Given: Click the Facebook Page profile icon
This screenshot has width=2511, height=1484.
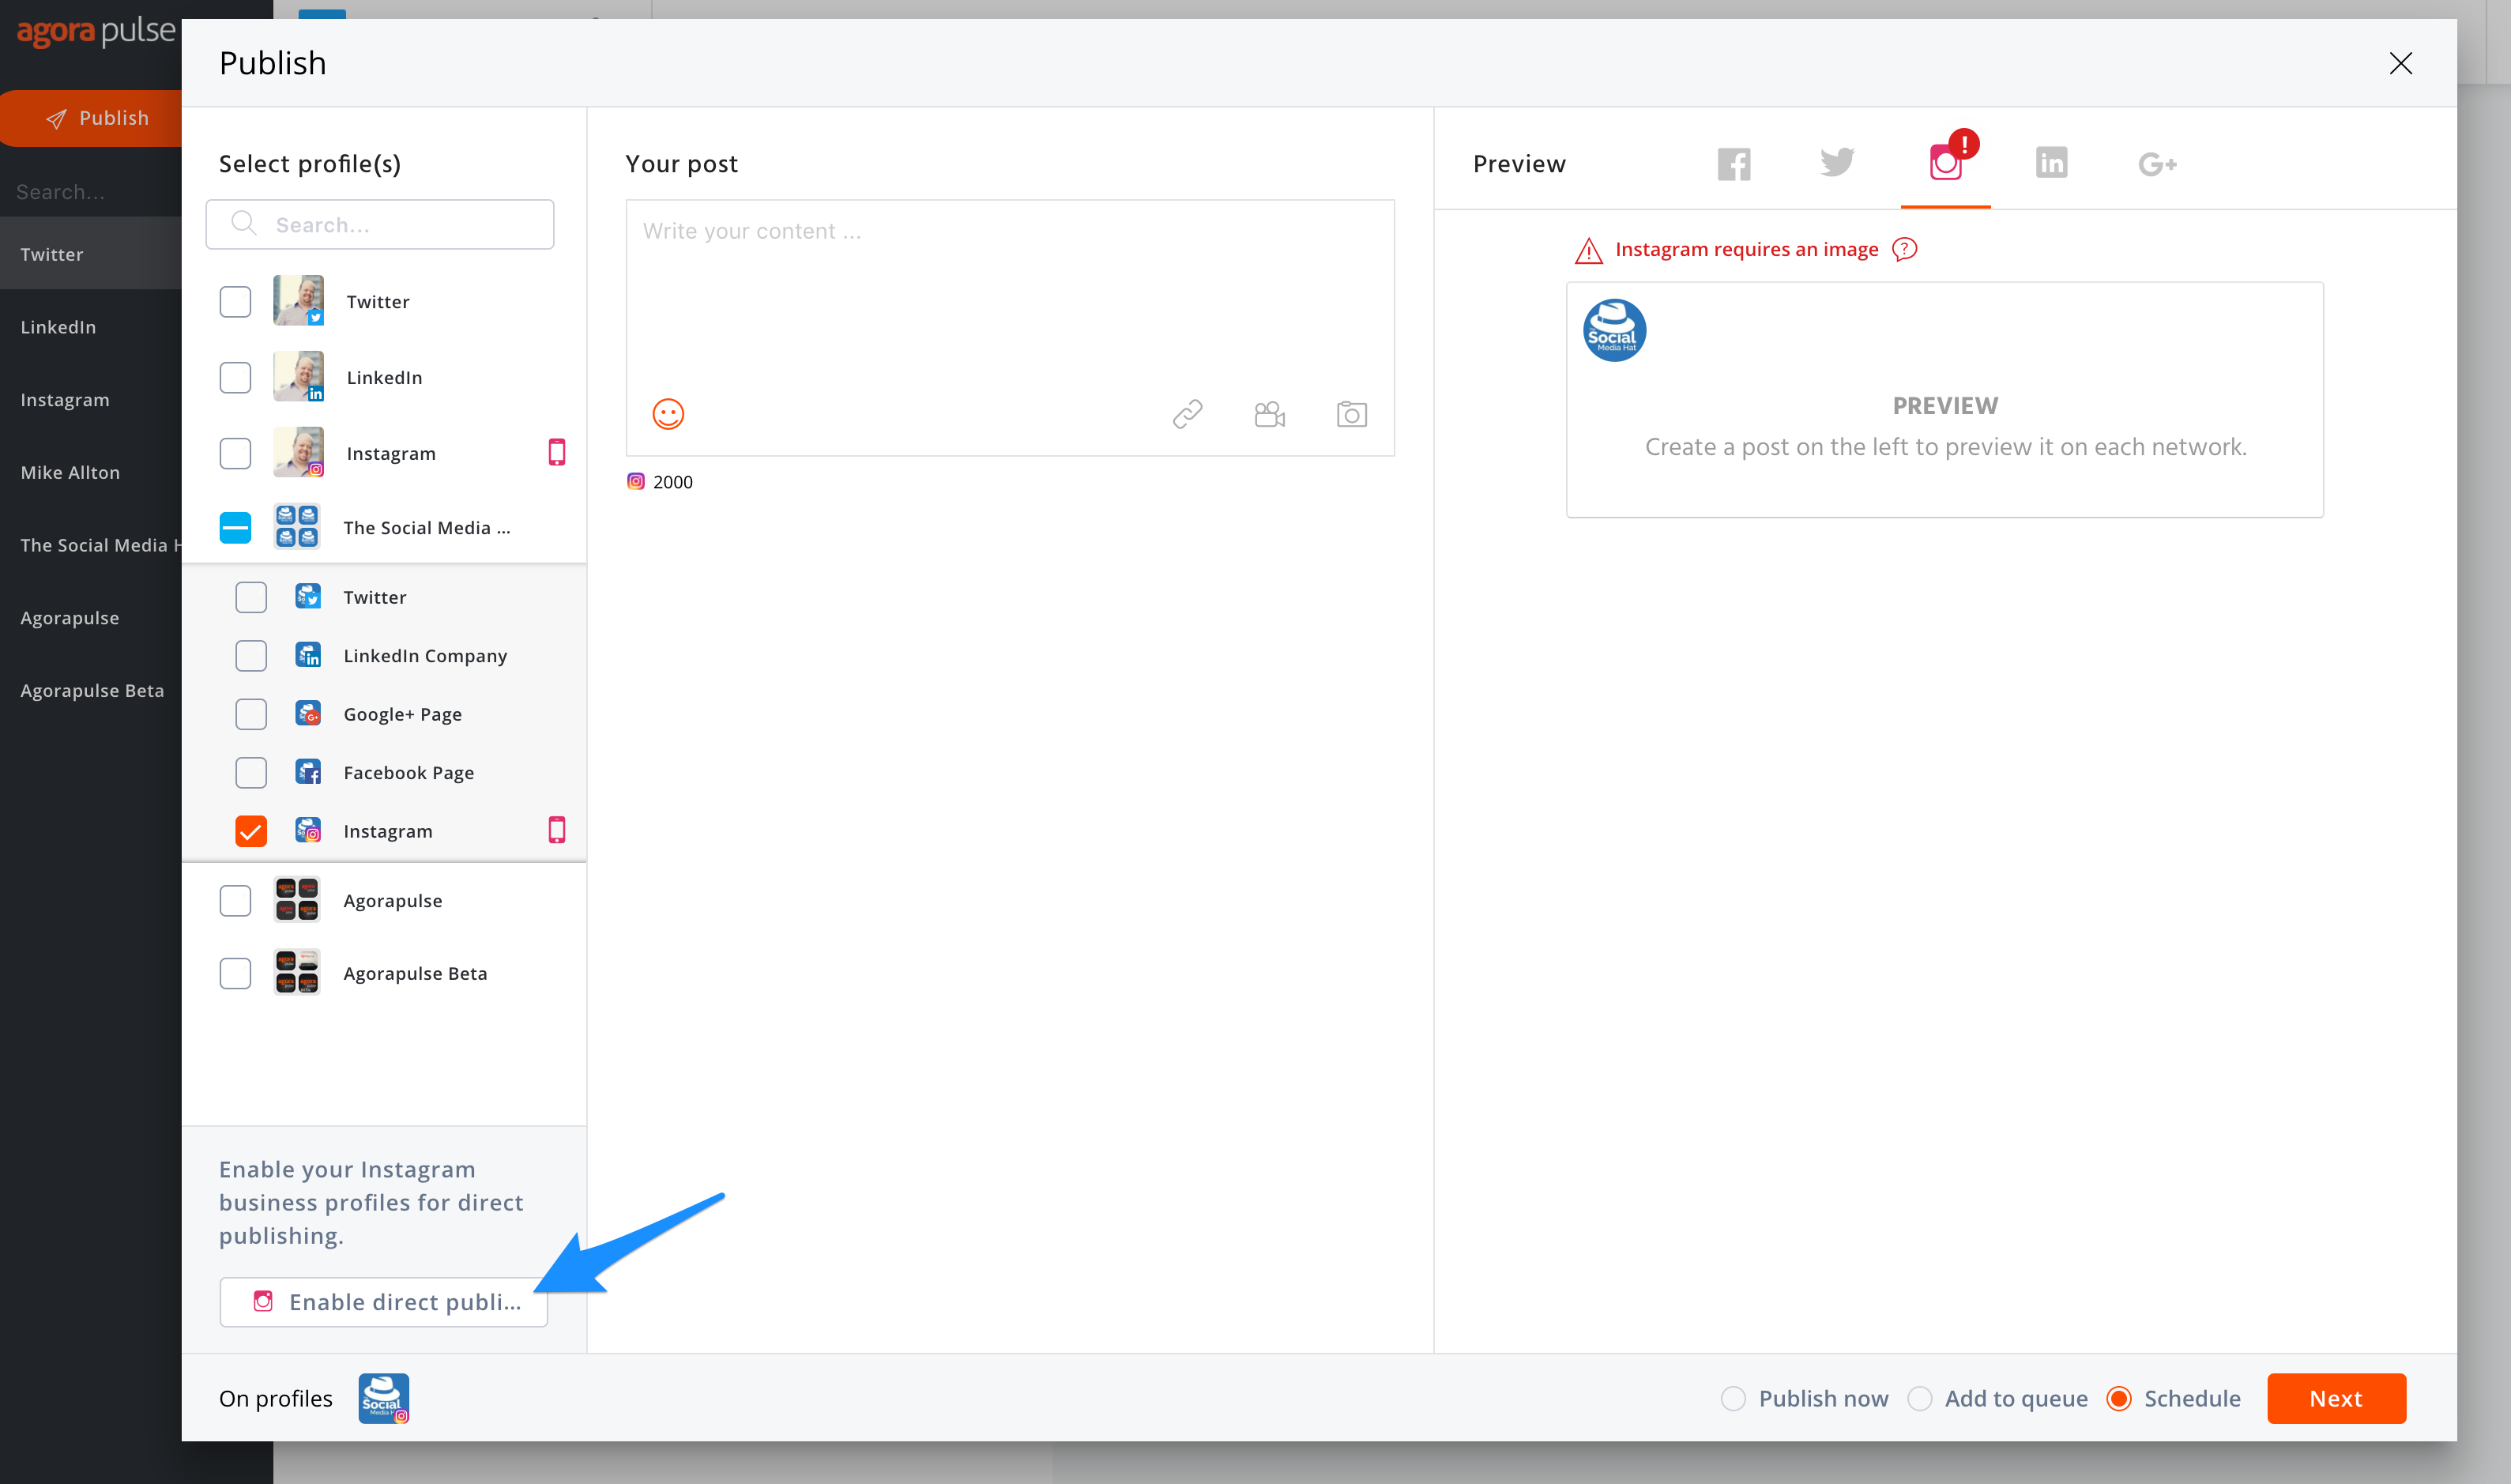Looking at the screenshot, I should pos(308,771).
